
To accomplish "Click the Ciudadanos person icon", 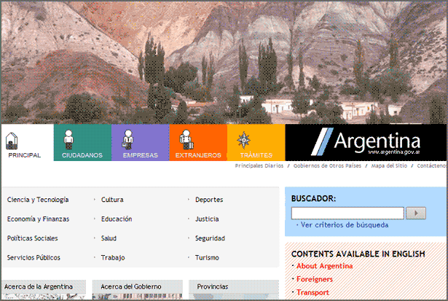I will pos(68,139).
